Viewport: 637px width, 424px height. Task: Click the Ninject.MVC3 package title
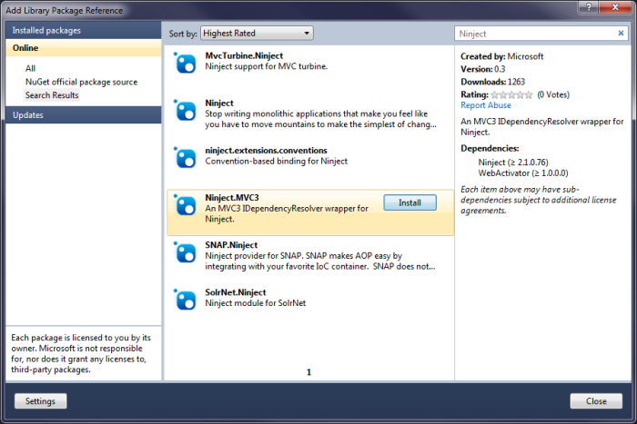click(232, 198)
